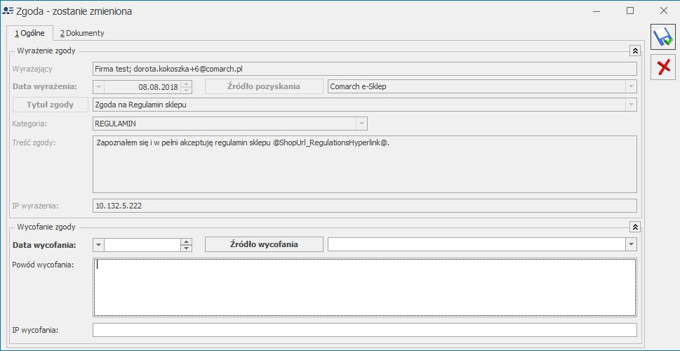This screenshot has width=680, height=351.
Task: Click the Źródło pozyskania button
Action: click(264, 86)
